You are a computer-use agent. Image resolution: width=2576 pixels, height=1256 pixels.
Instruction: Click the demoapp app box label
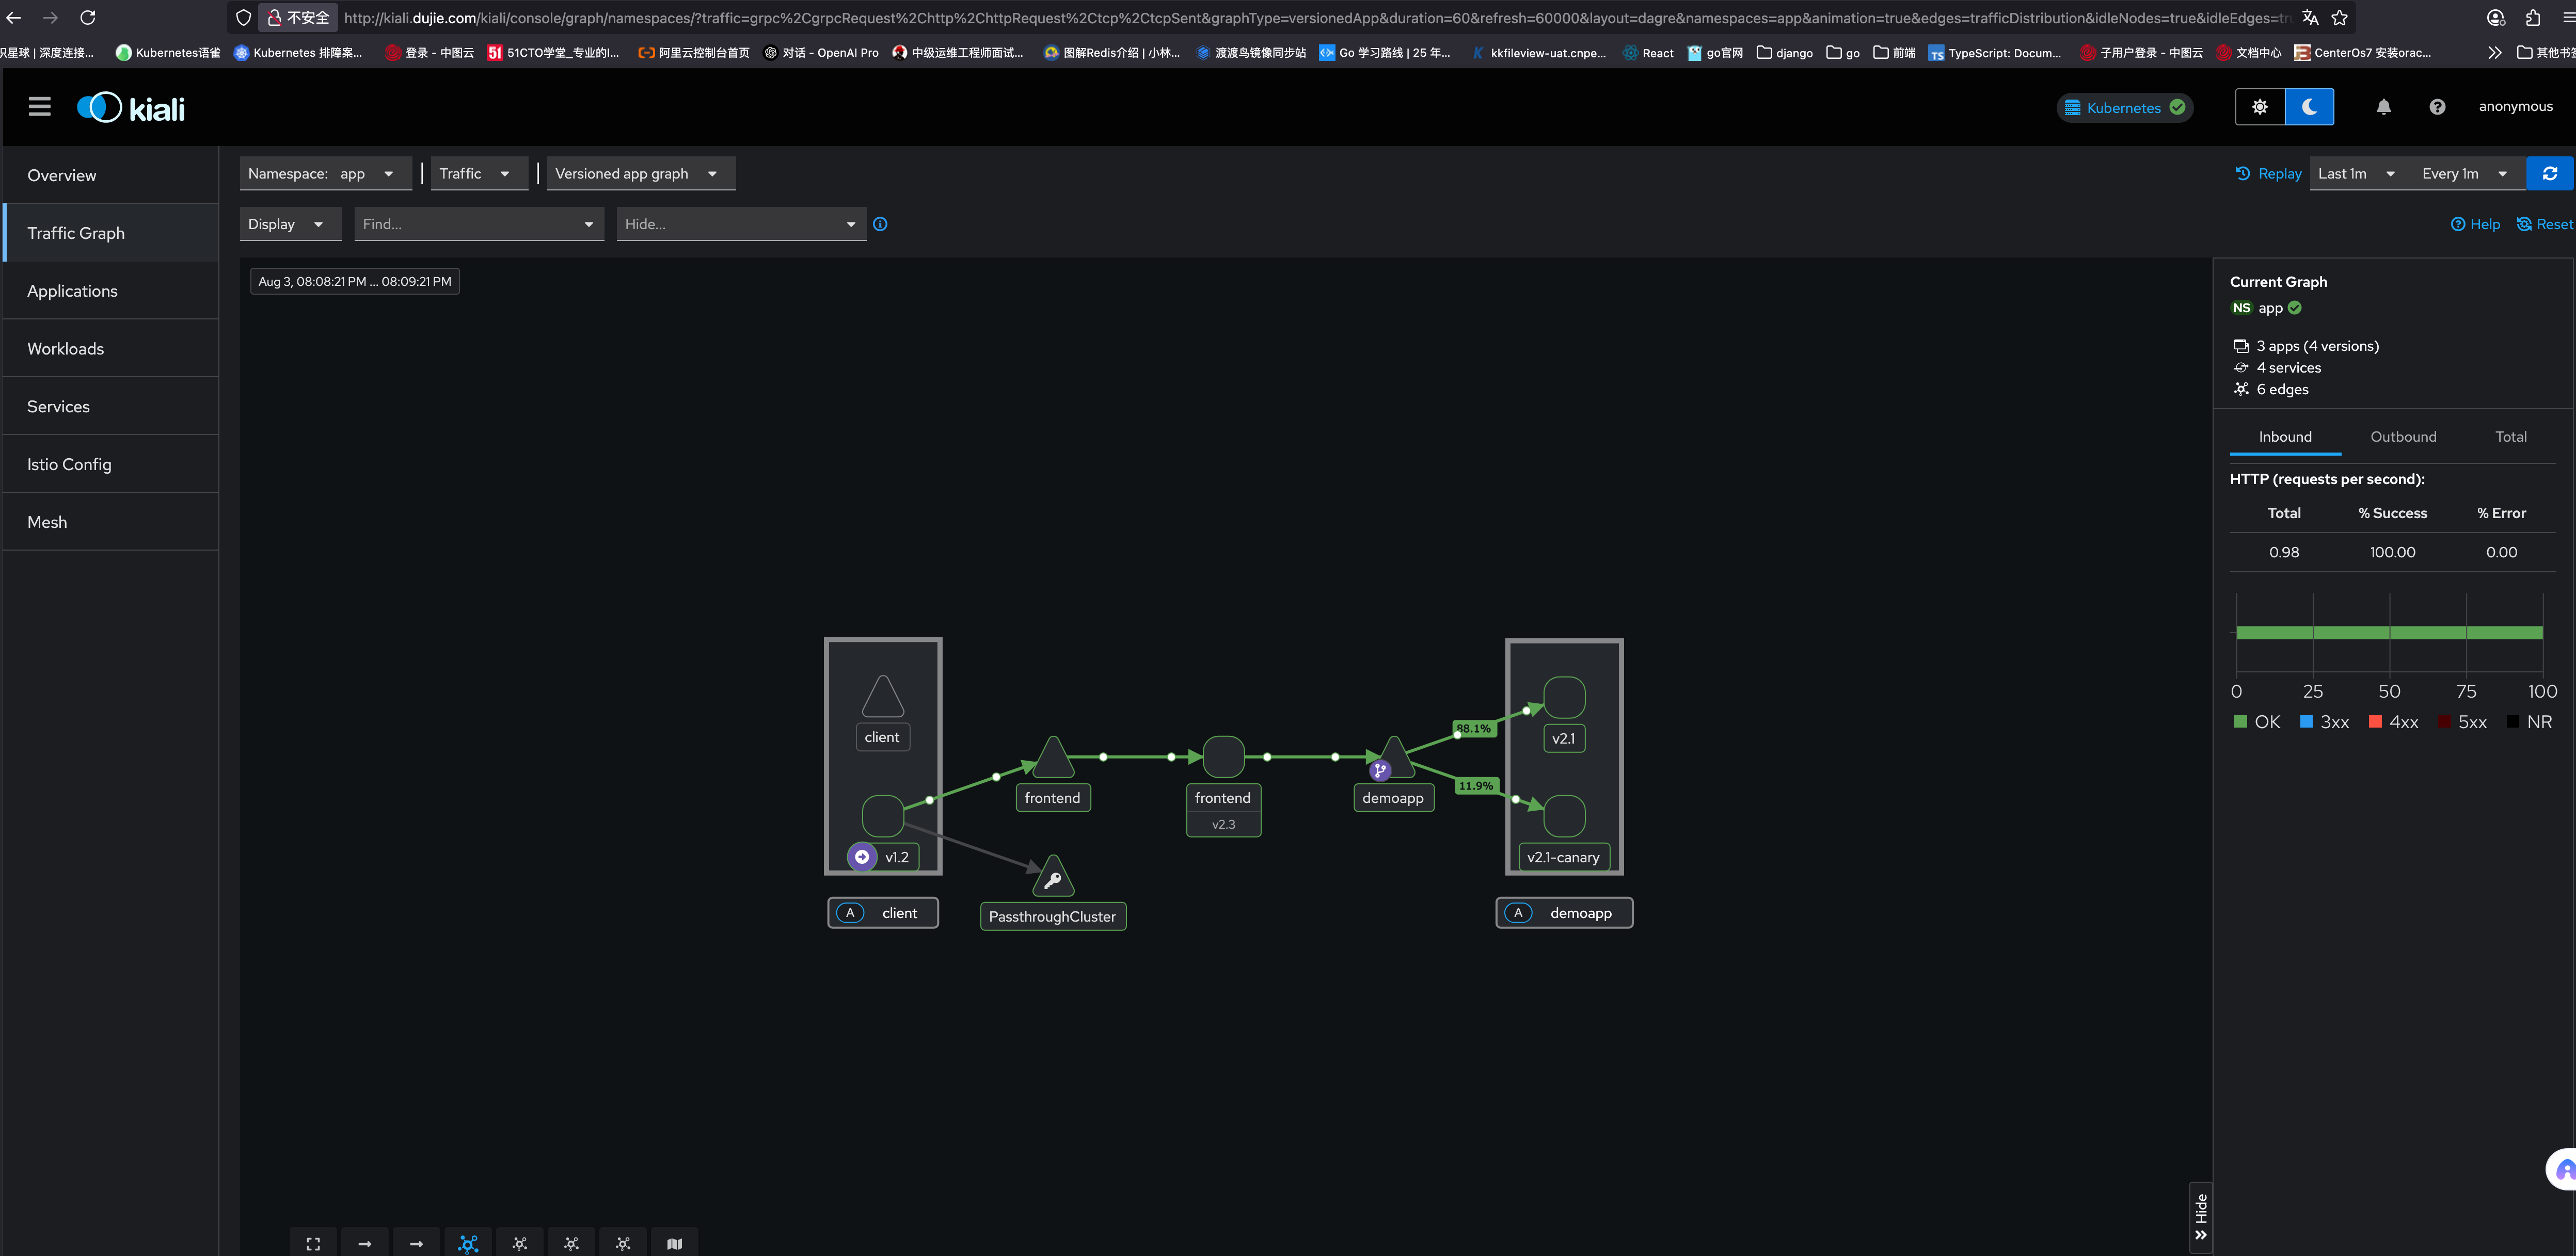(x=1564, y=913)
